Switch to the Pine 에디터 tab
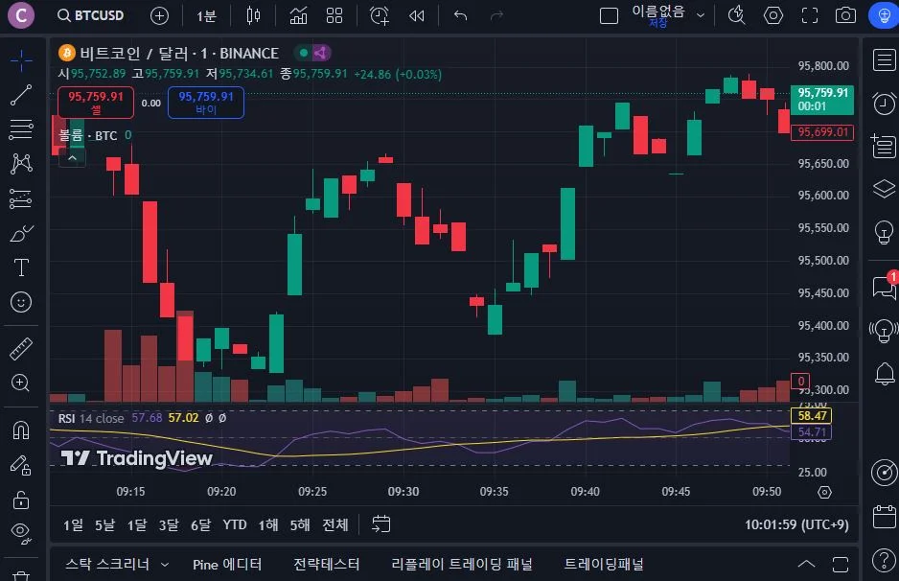Screen dimensions: 899x581 click(x=227, y=565)
